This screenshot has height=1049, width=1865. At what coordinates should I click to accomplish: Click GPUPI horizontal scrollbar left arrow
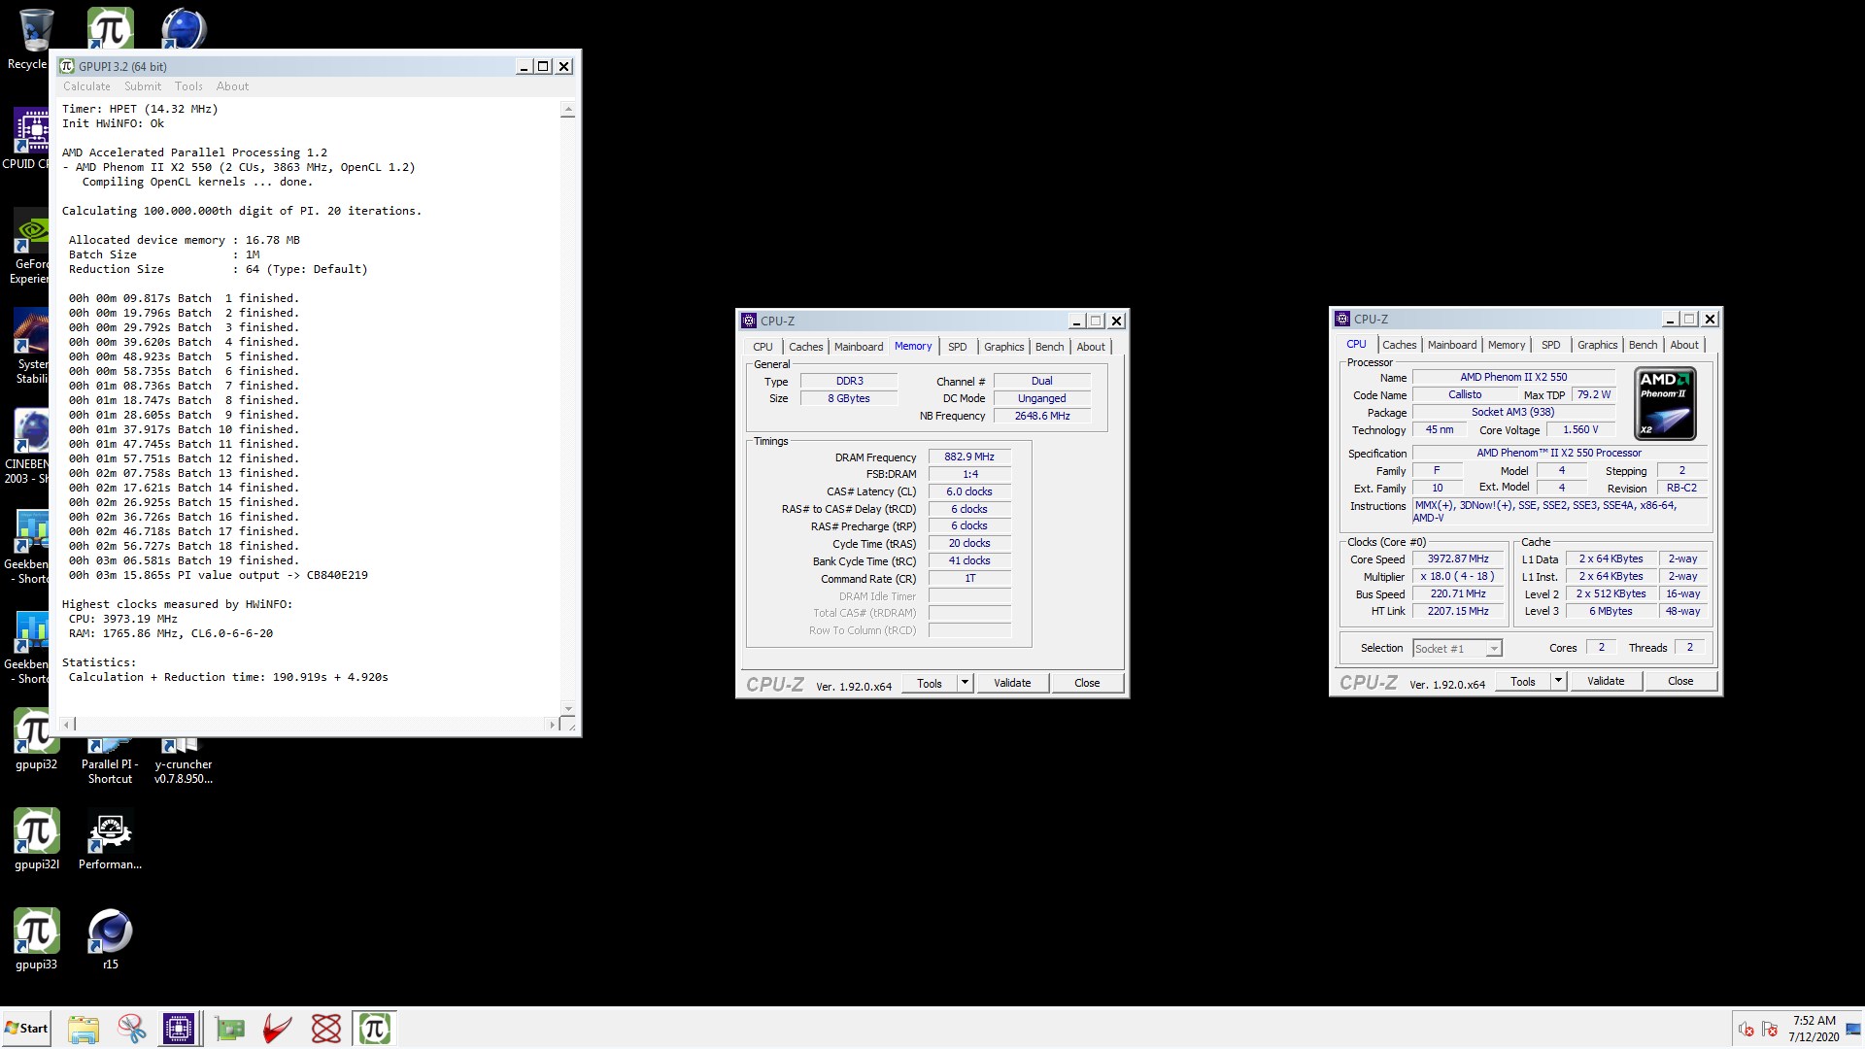point(67,725)
